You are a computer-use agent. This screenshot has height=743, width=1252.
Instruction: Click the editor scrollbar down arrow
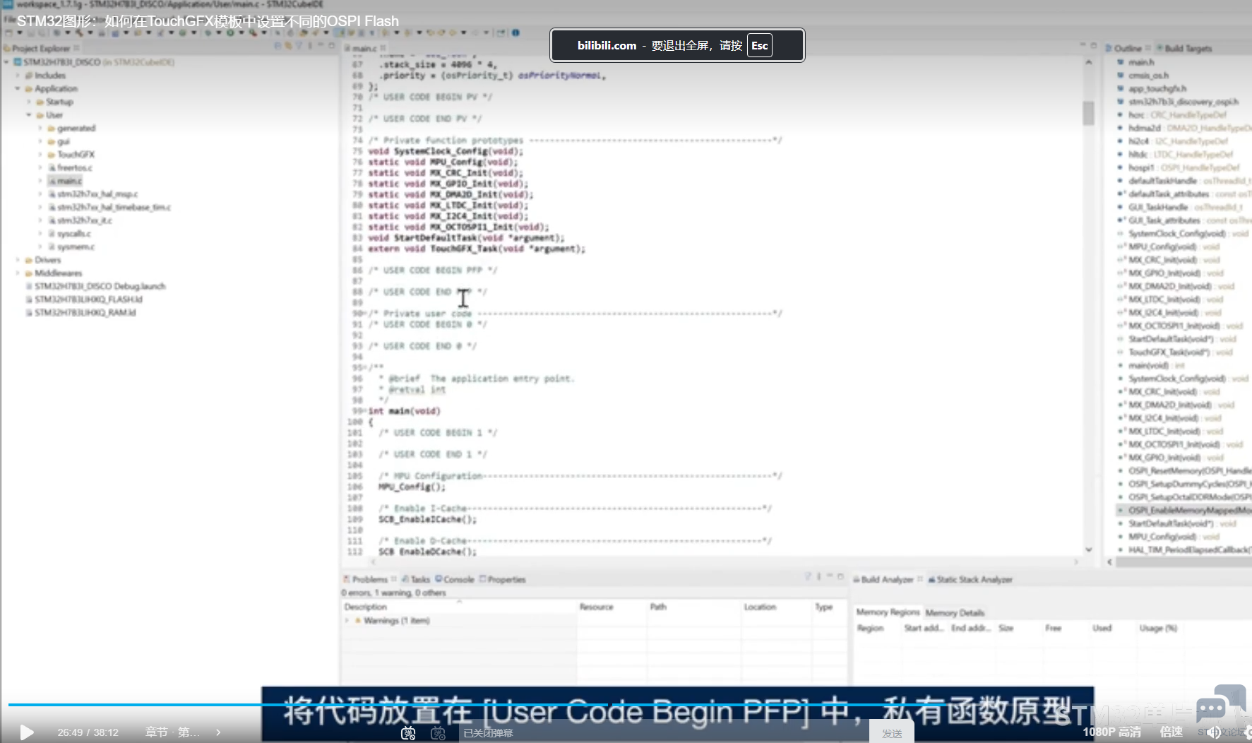[x=1088, y=549]
